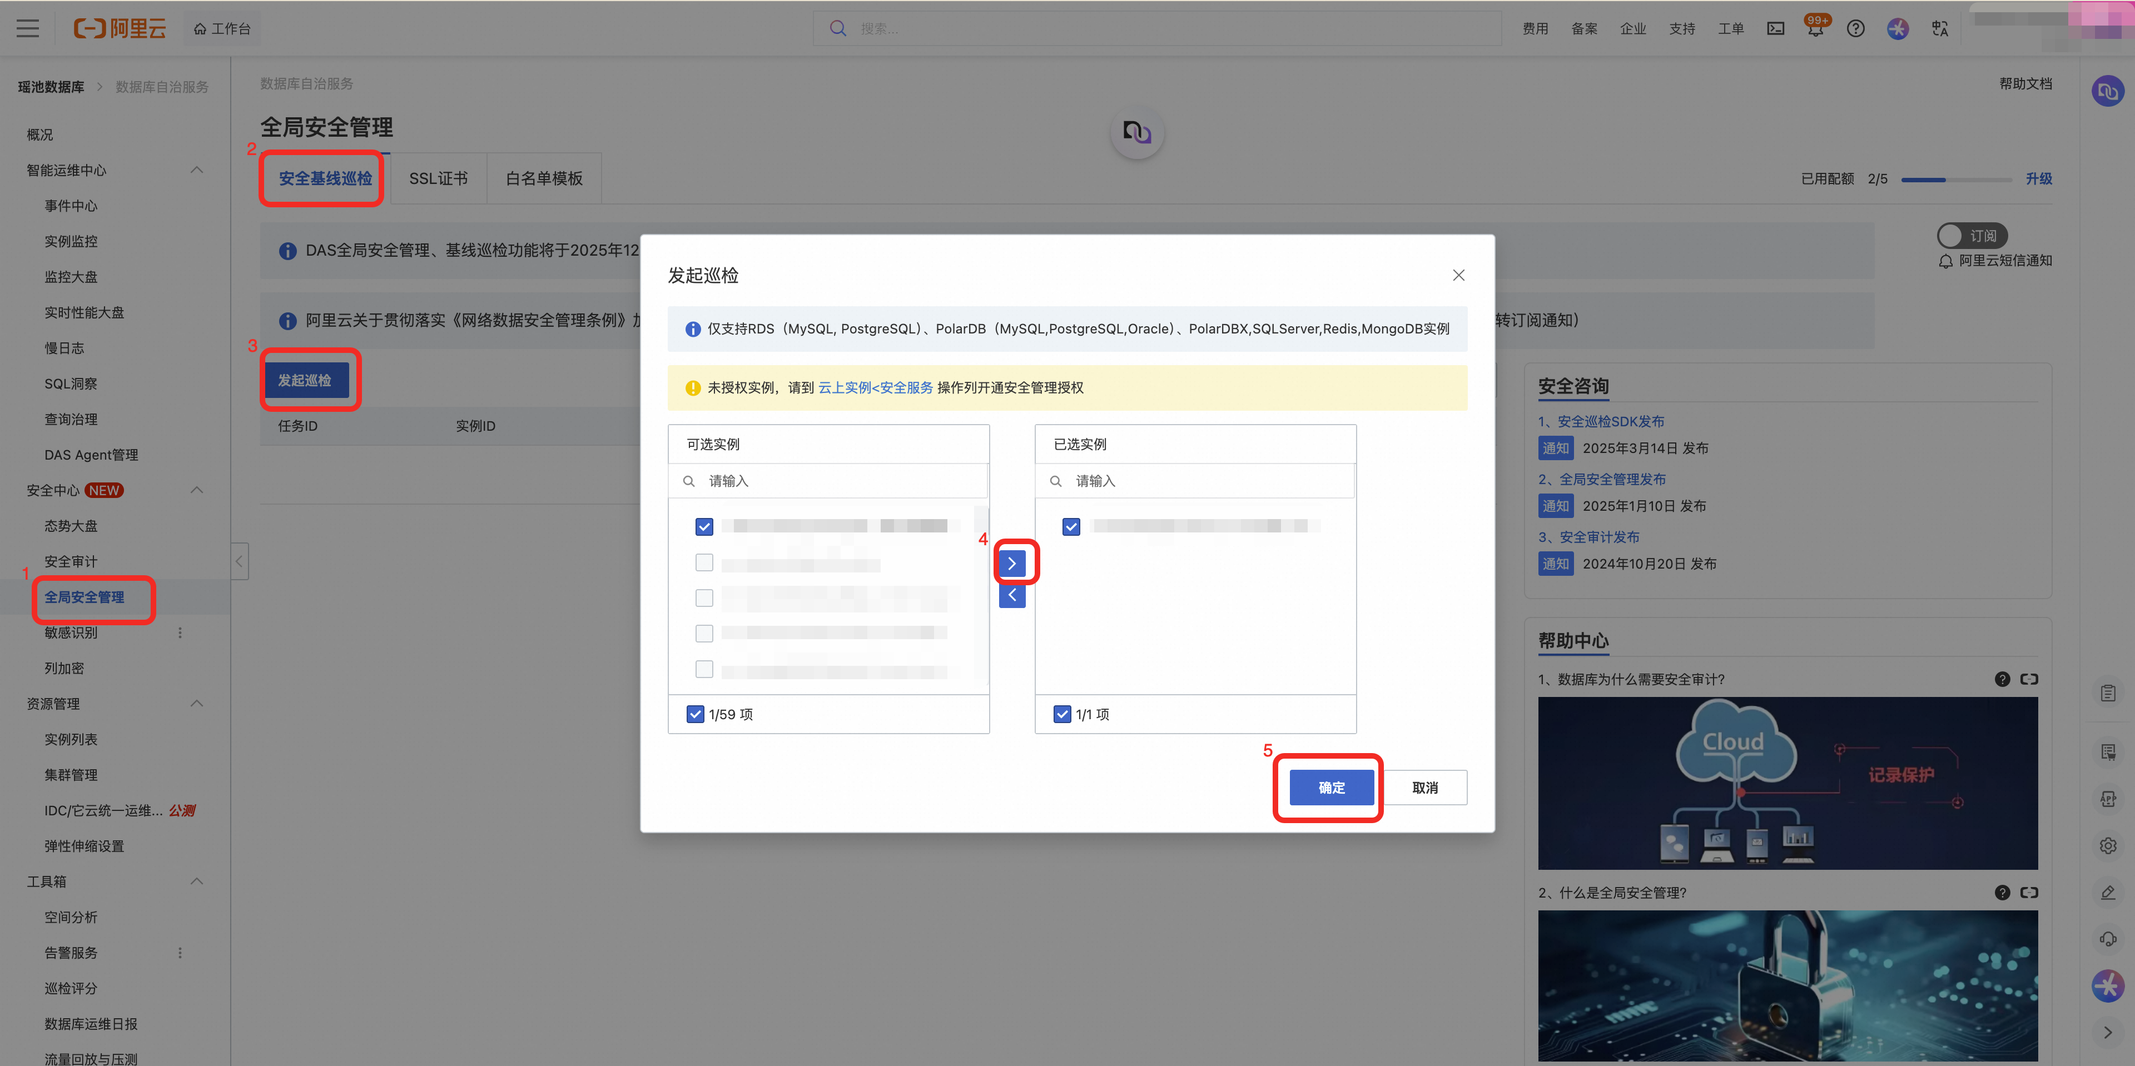Collapse the 工具箱 sidebar section
Image resolution: width=2135 pixels, height=1066 pixels.
point(196,881)
